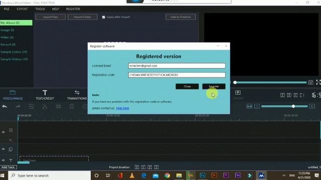Toggle visibility of the first video track
Image resolution: width=321 pixels, height=180 pixels.
4,132
